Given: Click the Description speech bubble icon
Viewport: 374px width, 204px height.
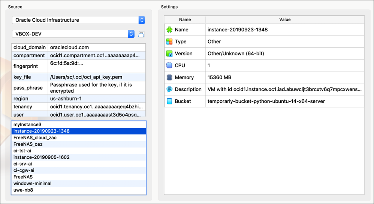Looking at the screenshot, I should tap(169, 89).
